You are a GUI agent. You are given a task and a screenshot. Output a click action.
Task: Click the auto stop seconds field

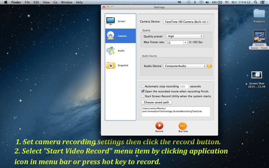(184, 86)
